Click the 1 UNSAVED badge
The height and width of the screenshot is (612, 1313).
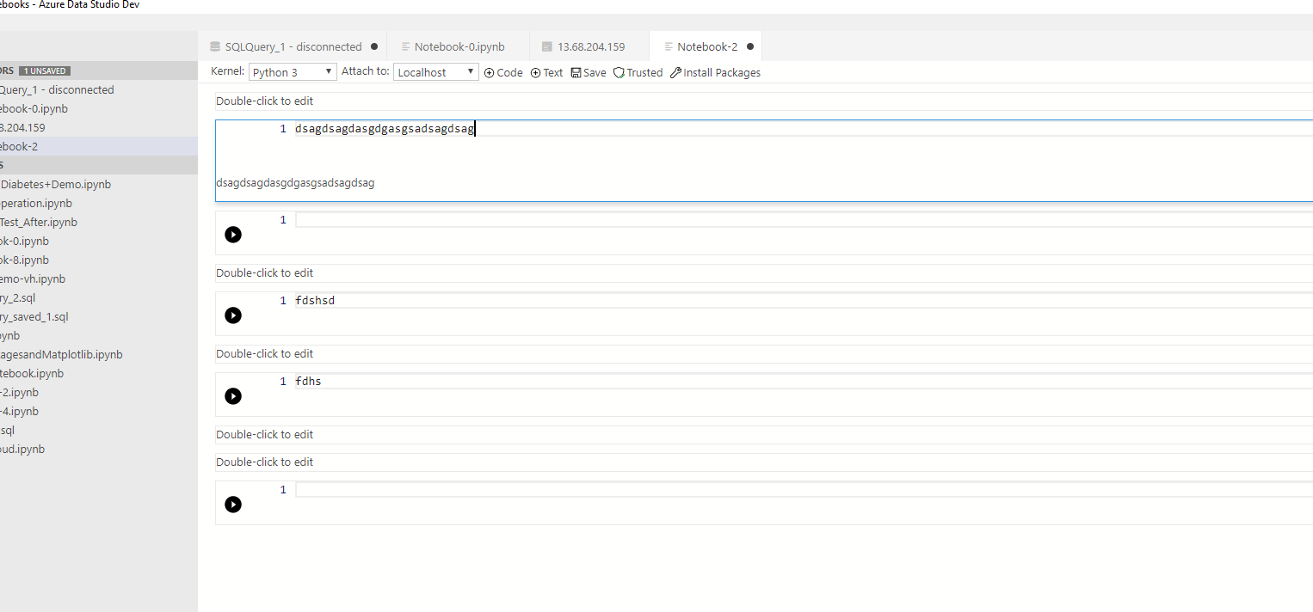[46, 70]
